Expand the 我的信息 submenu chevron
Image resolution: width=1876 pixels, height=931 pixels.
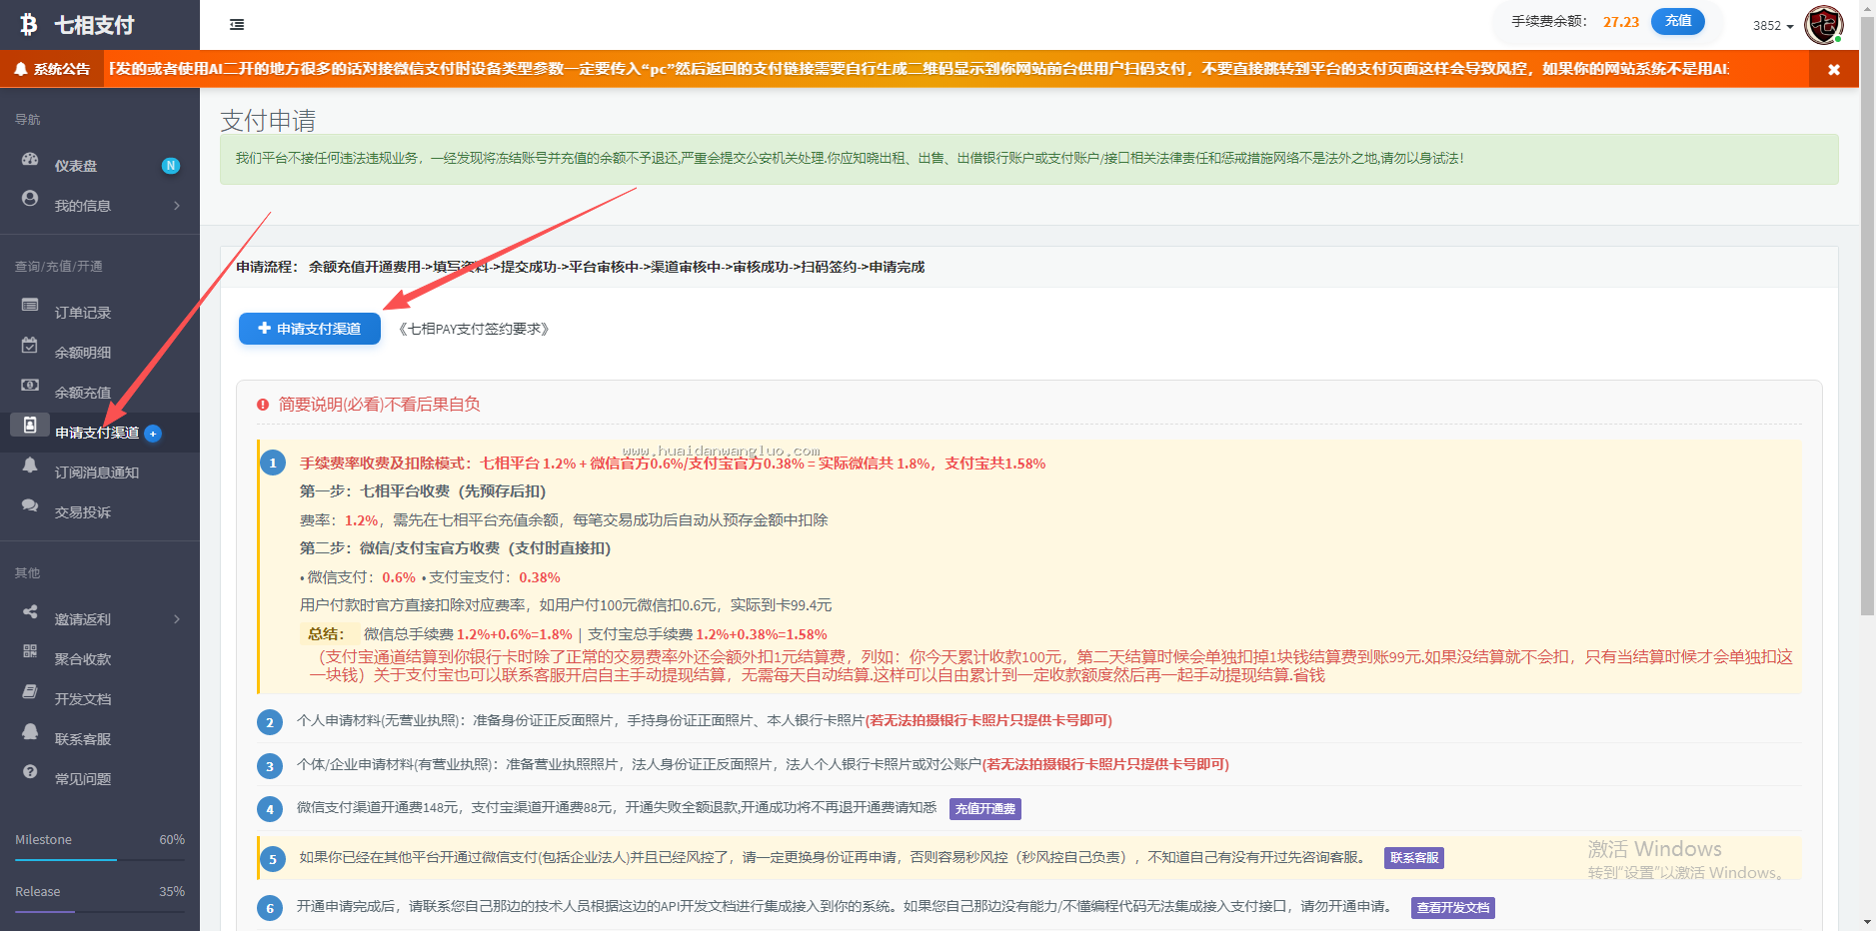tap(177, 206)
